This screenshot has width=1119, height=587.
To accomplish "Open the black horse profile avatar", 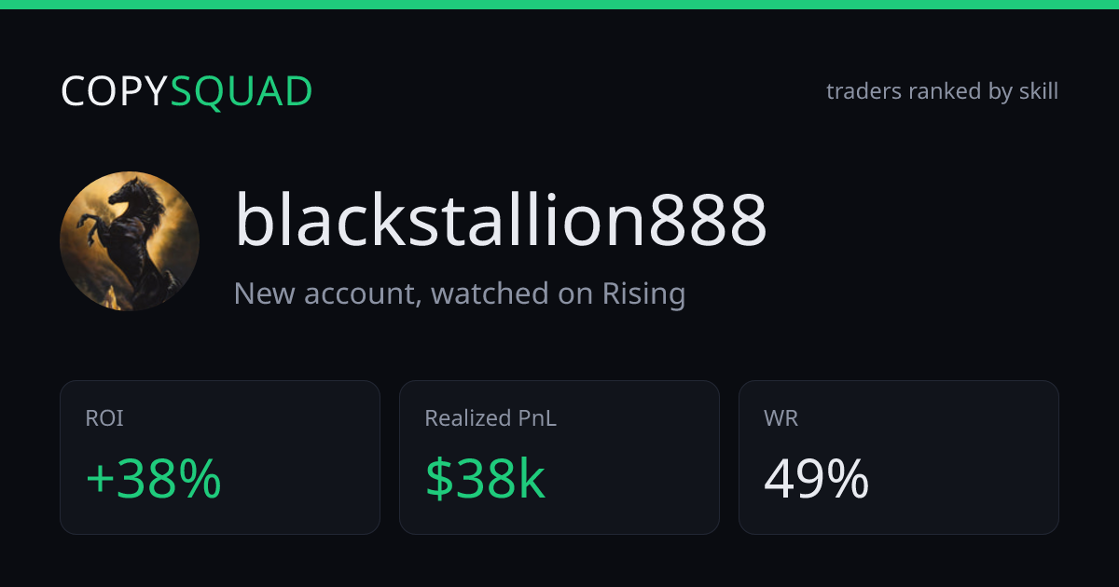I will pyautogui.click(x=130, y=241).
